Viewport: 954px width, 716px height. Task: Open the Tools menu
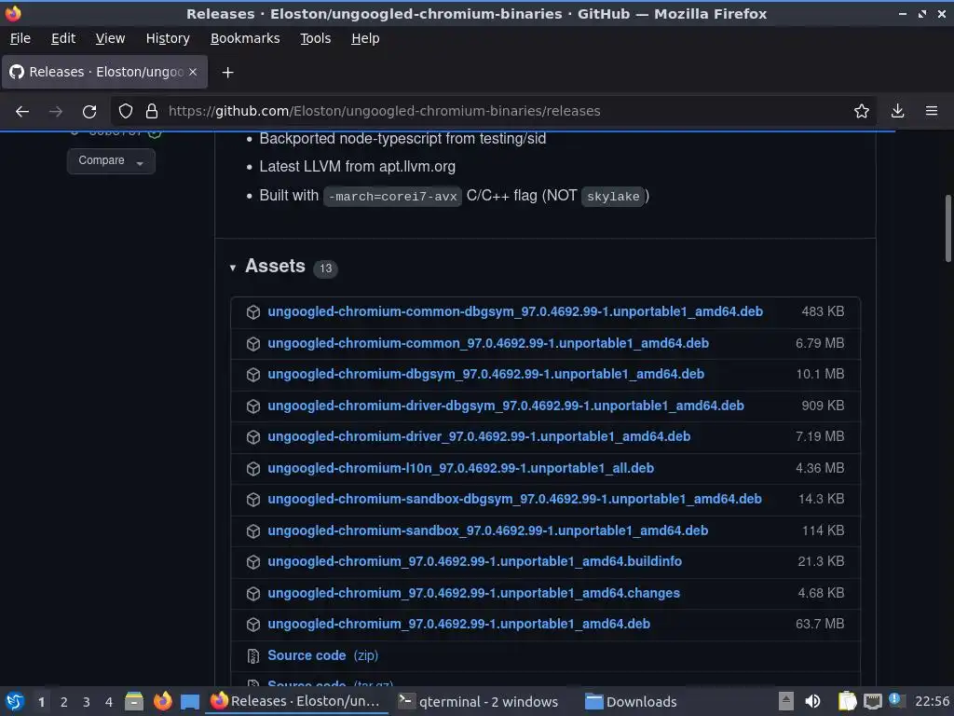(315, 38)
